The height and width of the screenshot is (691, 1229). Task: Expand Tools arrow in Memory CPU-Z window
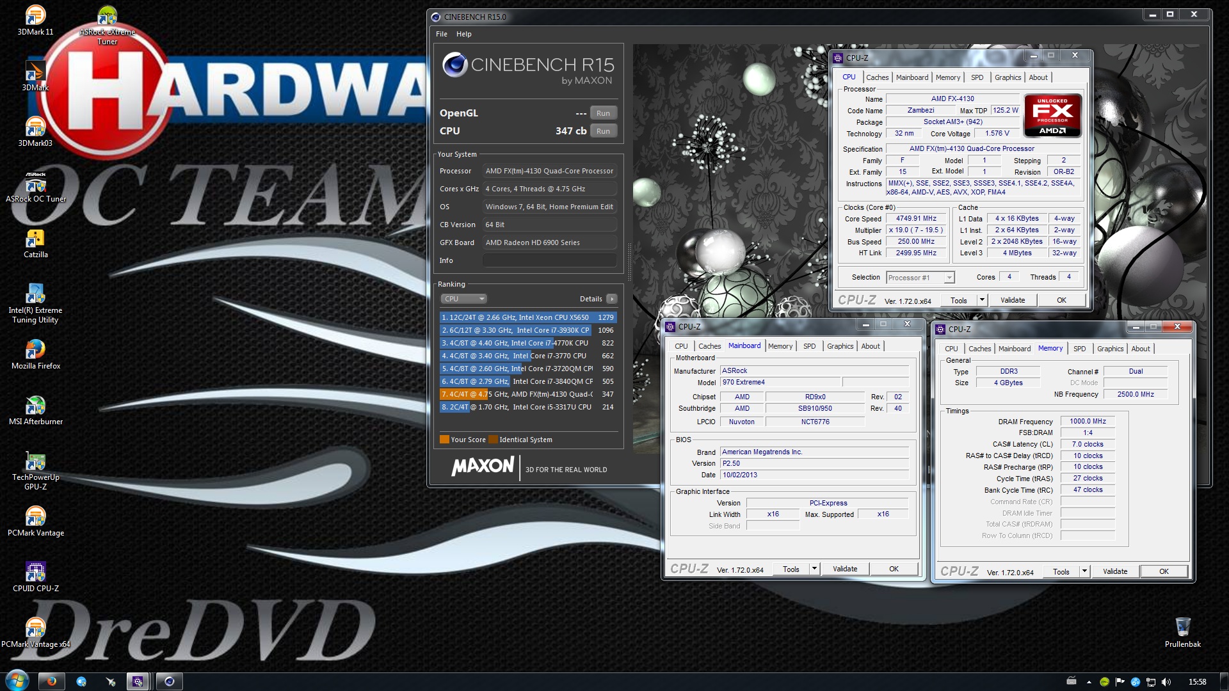(x=1084, y=571)
